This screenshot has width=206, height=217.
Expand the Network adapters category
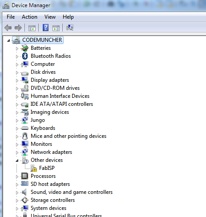(17, 153)
